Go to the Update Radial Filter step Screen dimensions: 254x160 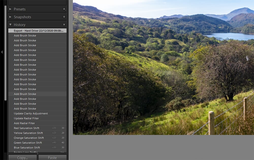(x=26, y=118)
